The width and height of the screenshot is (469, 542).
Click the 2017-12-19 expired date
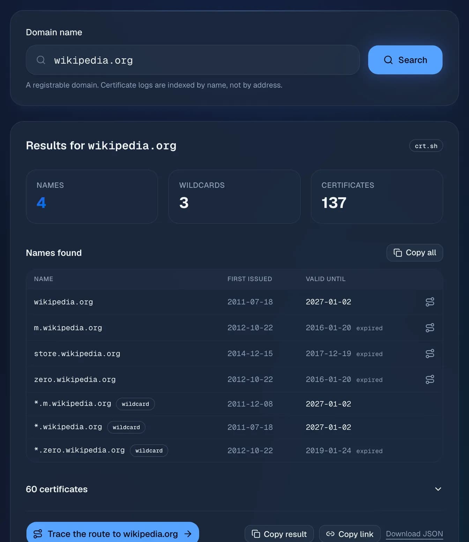328,354
